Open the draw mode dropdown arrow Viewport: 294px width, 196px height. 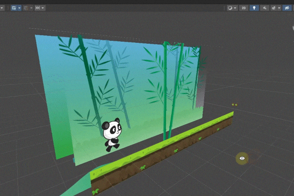[235, 8]
